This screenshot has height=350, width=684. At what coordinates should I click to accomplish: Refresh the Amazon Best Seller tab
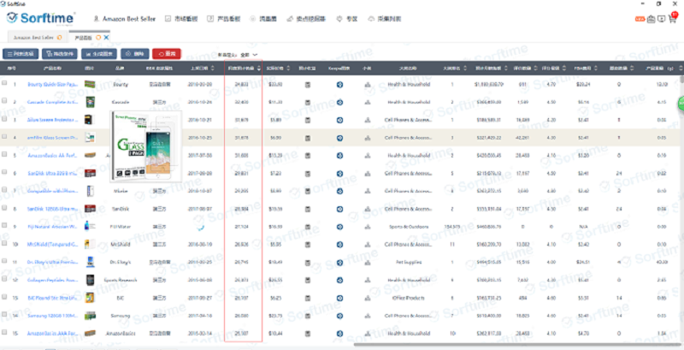[59, 38]
